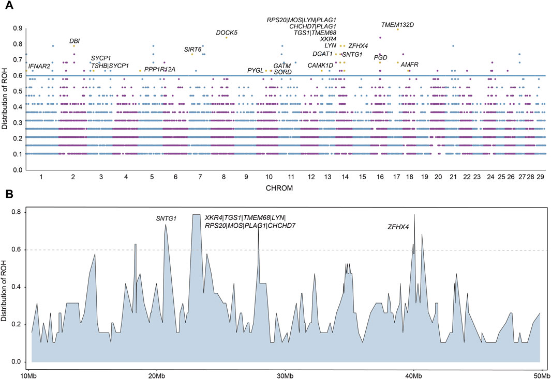Select chromosome 2 on the CHROM axis
The image size is (551, 379).
73,178
